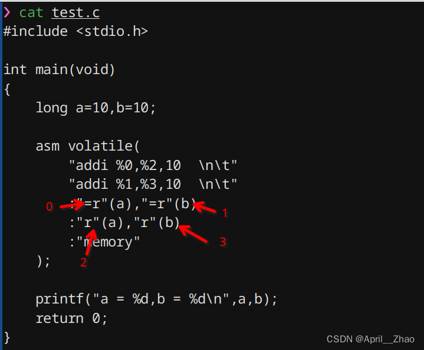Click the asm volatile( line

(88, 146)
